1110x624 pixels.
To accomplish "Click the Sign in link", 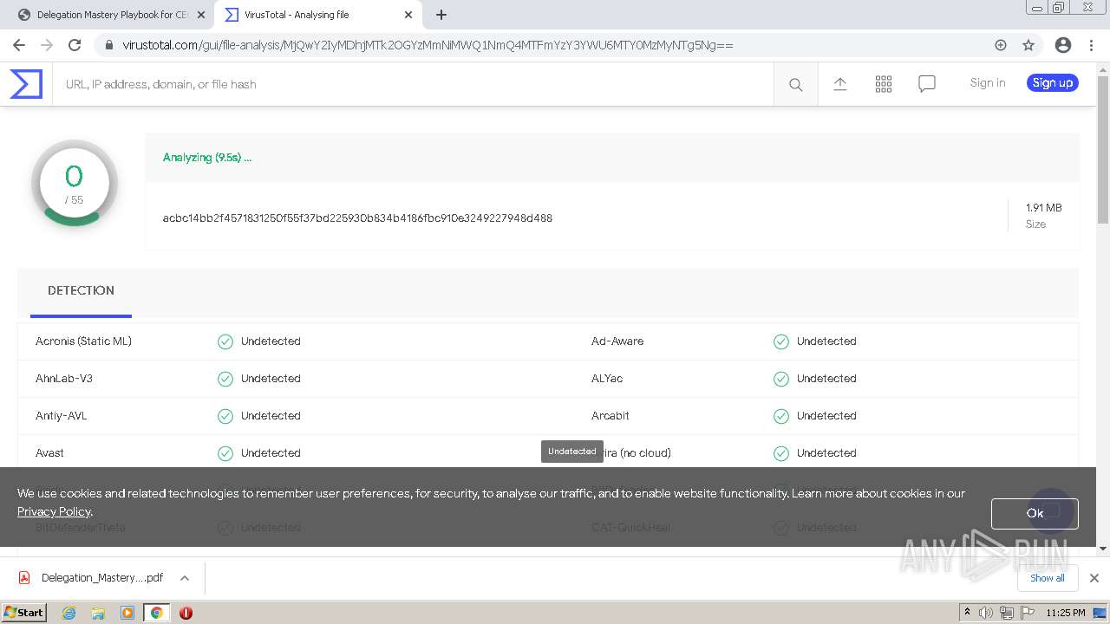I will 988,83.
